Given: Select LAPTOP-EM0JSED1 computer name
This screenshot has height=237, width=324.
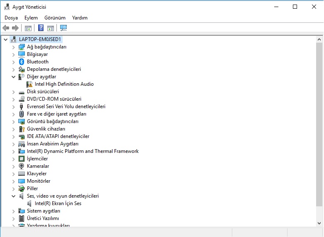Looking at the screenshot, I should (x=40, y=39).
